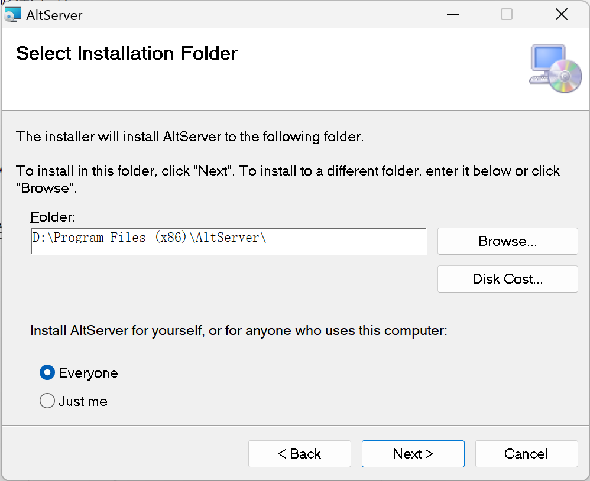Open the Disk Cost... dialog
Viewport: 590px width, 481px height.
coord(508,279)
